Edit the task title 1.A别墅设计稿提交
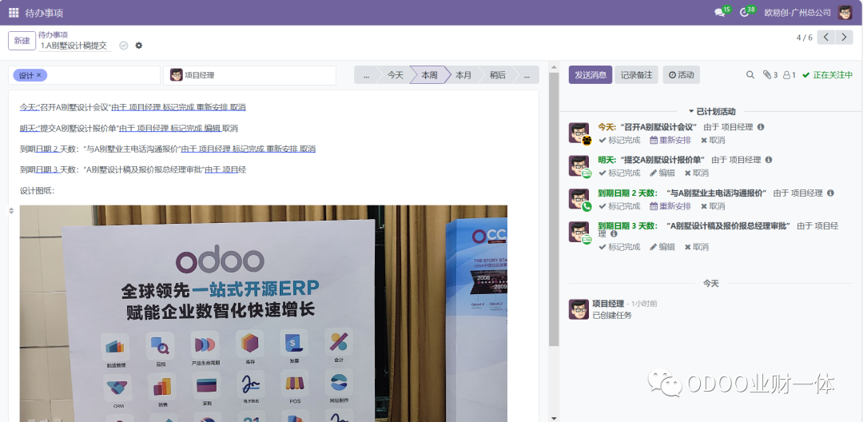The height and width of the screenshot is (422, 863). coord(74,46)
